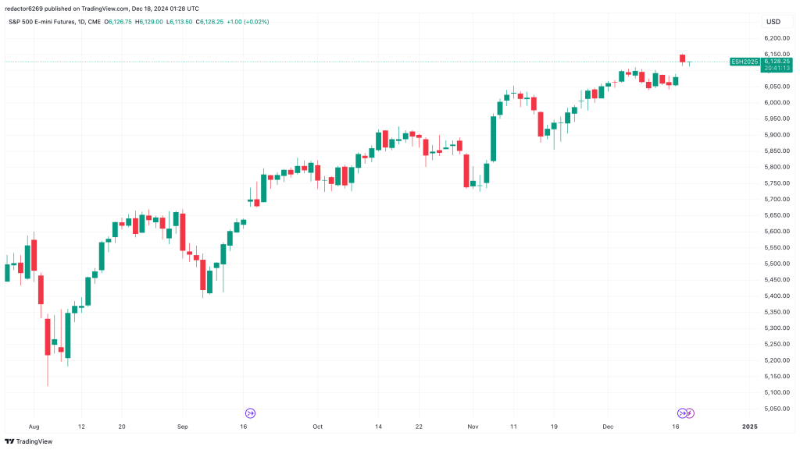This screenshot has height=450, width=800.
Task: Click the Sep label on time axis
Action: [x=182, y=427]
